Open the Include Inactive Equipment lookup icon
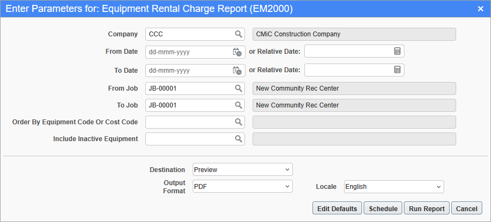The width and height of the screenshot is (491, 222). tap(238, 138)
